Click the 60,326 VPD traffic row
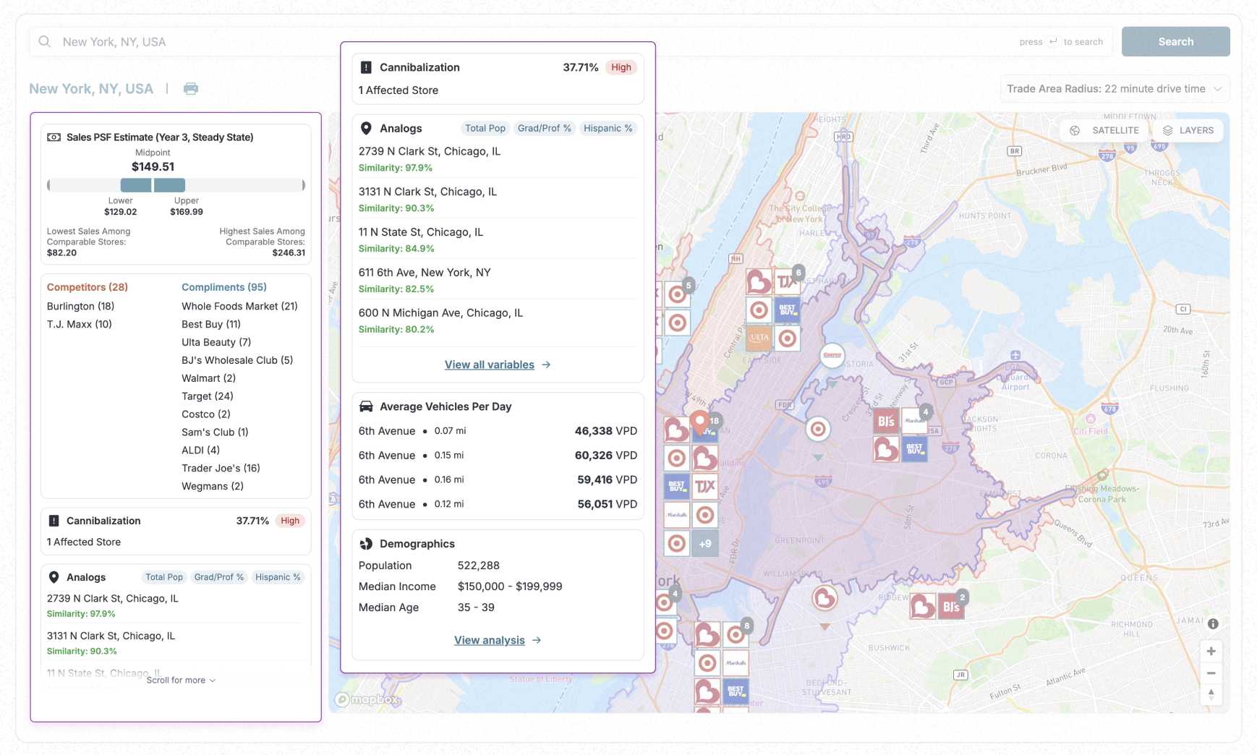The height and width of the screenshot is (755, 1257). (x=498, y=456)
